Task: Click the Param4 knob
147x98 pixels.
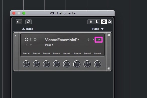Action: tap(57, 64)
